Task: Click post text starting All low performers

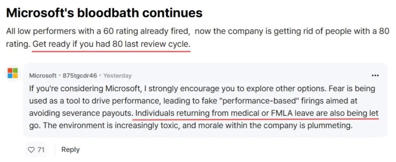Action: click(197, 38)
